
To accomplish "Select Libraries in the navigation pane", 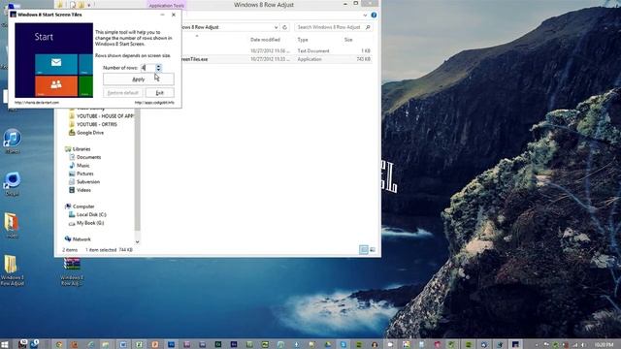I will pyautogui.click(x=82, y=149).
